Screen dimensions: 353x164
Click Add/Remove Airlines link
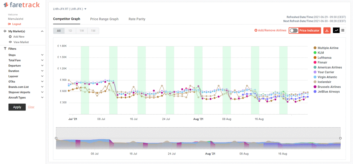click(x=272, y=30)
